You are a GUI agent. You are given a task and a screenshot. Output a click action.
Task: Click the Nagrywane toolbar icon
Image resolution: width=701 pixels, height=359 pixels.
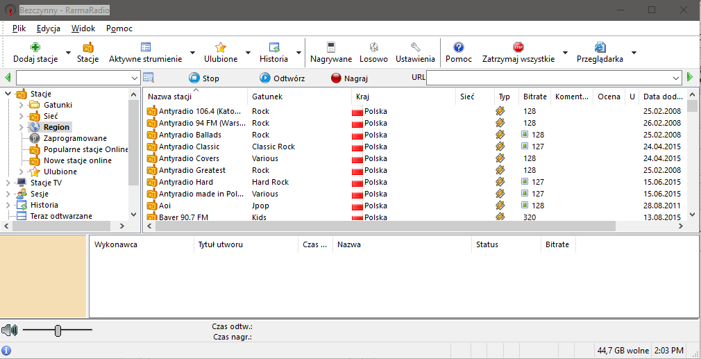click(331, 47)
